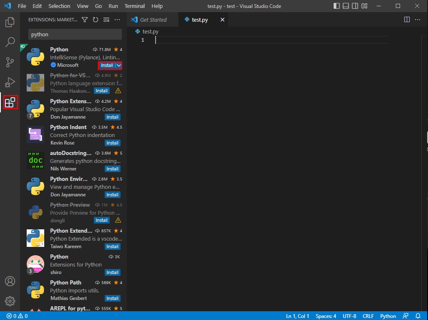Image resolution: width=428 pixels, height=320 pixels.
Task: Select the Microsoft Python extension logo
Action: point(35,57)
